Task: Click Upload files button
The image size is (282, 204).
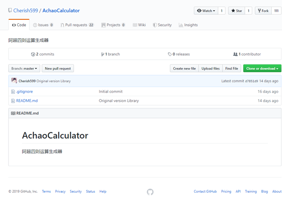Action: pyautogui.click(x=210, y=69)
